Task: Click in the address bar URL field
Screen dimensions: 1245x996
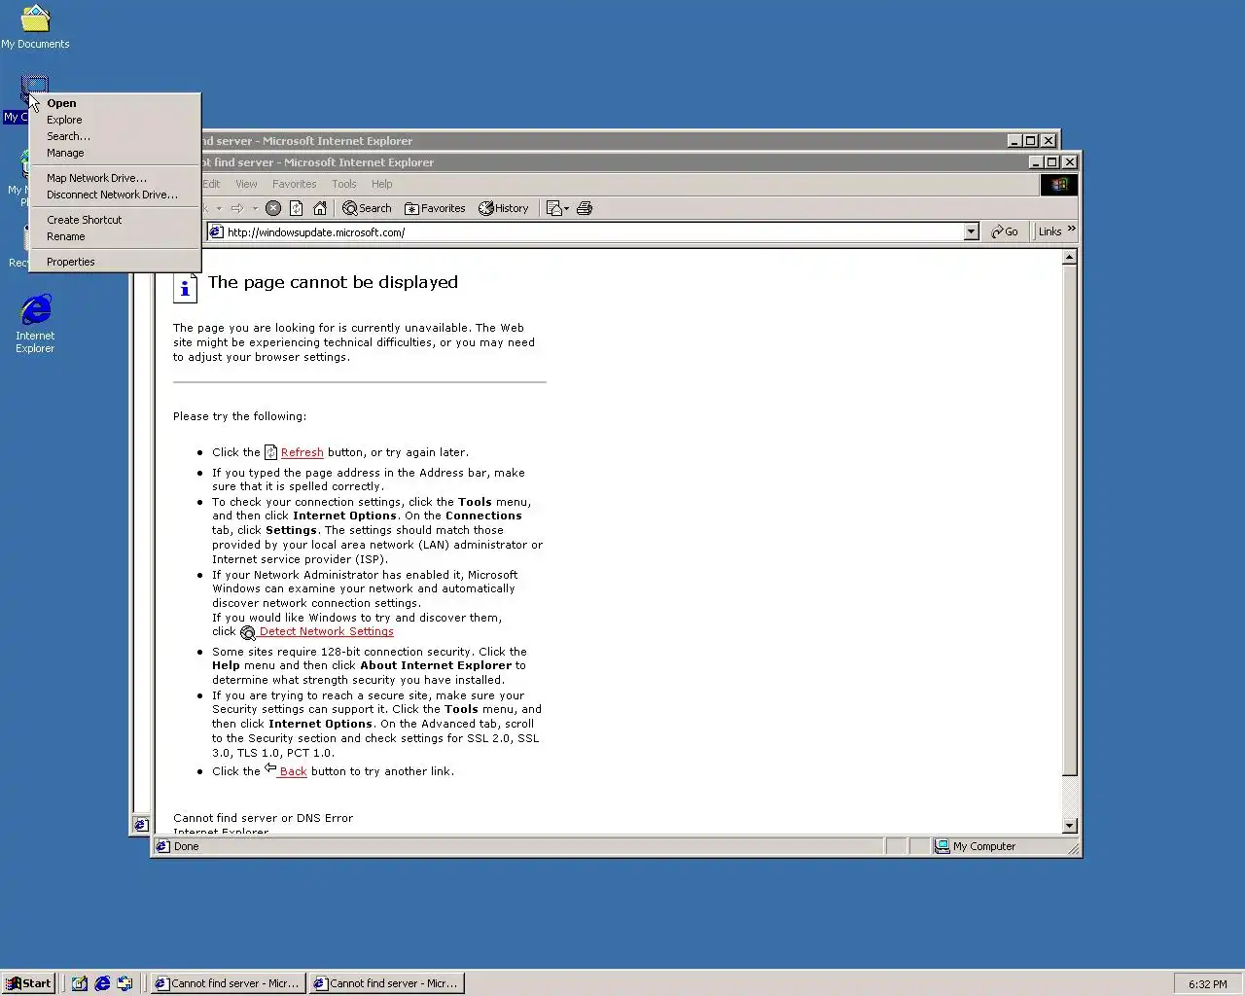Action: click(x=593, y=231)
